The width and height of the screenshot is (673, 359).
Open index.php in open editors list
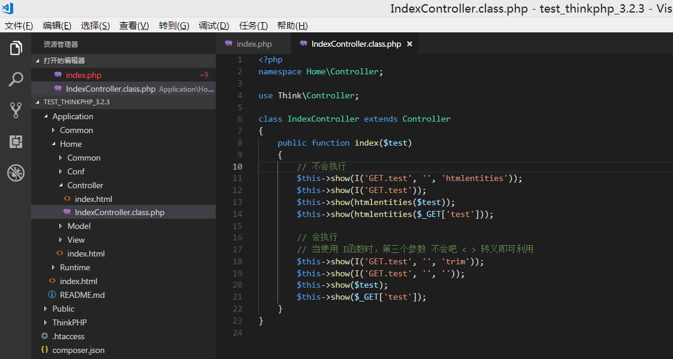(x=123, y=75)
